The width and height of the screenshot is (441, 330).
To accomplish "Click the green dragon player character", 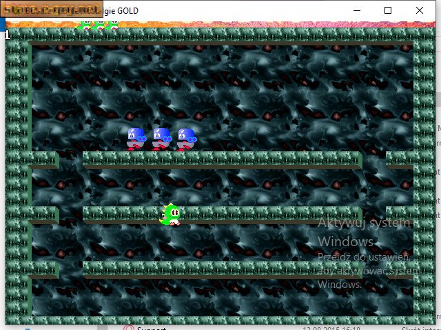I will (x=170, y=214).
